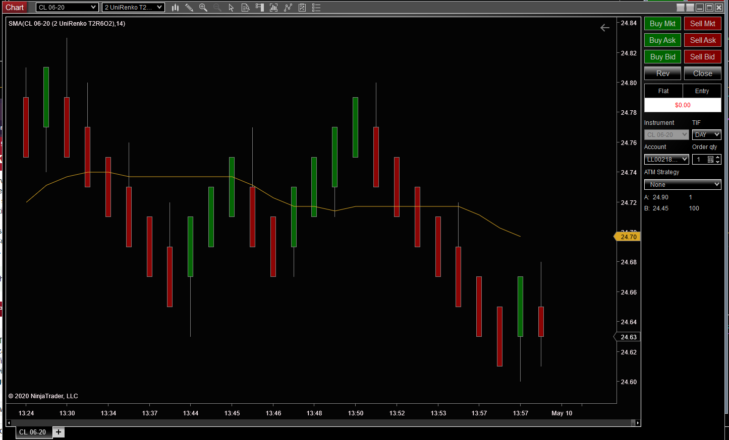The image size is (729, 440).
Task: Click the bid size 100 value
Action: pyautogui.click(x=694, y=208)
